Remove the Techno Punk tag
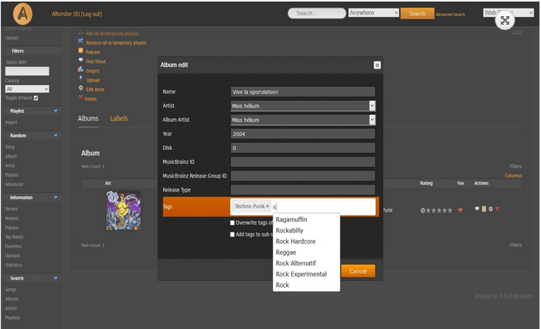 coord(267,207)
